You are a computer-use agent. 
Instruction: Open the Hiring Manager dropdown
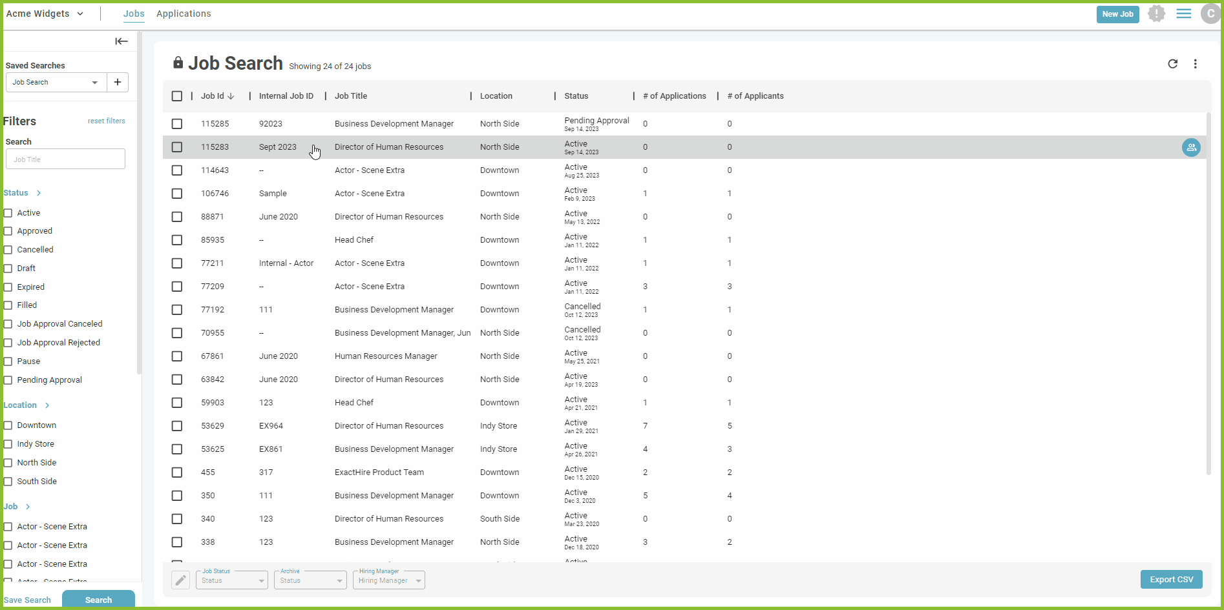(389, 580)
